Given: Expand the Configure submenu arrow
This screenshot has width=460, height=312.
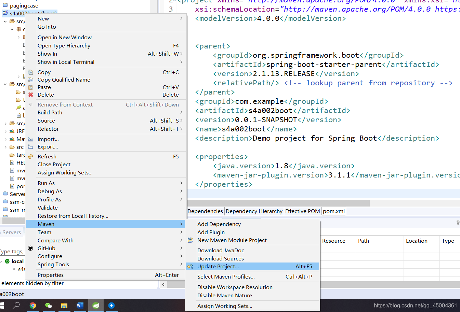Looking at the screenshot, I should (181, 256).
